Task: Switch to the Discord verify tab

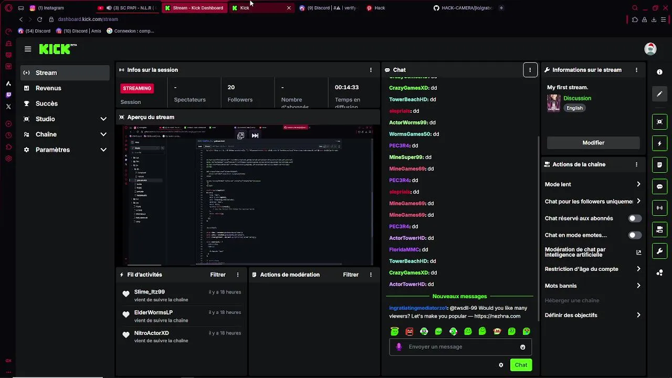Action: click(x=329, y=8)
